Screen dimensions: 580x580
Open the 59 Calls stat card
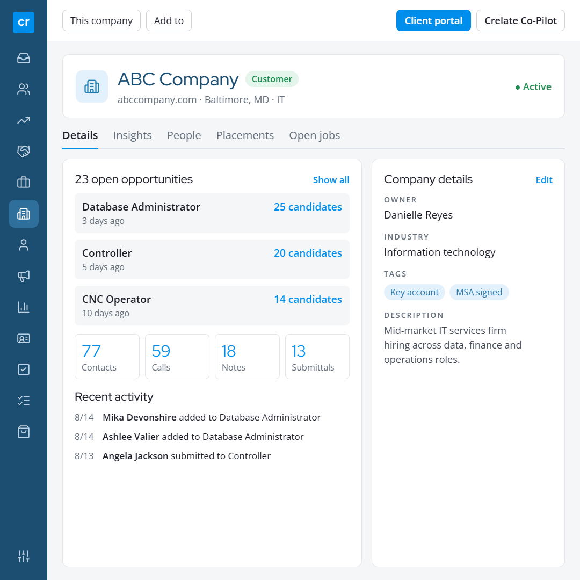click(177, 357)
